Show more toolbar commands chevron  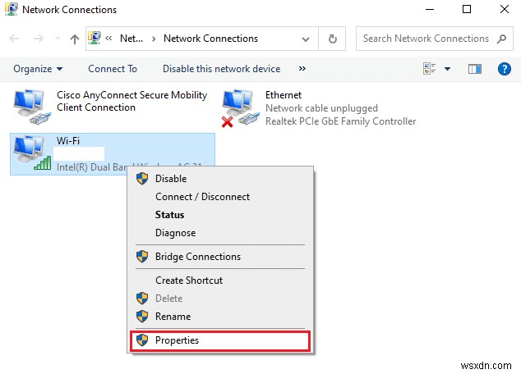point(302,69)
